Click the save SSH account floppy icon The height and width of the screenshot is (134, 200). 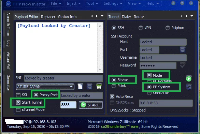183,50
